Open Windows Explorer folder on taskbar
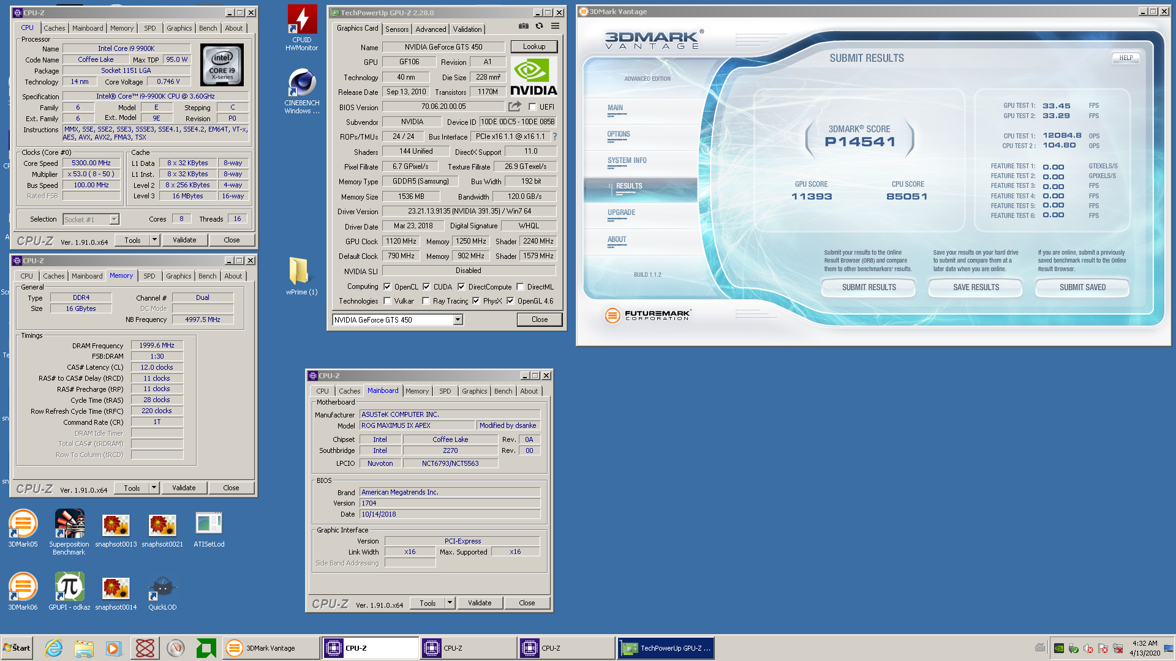The height and width of the screenshot is (661, 1176). click(84, 648)
